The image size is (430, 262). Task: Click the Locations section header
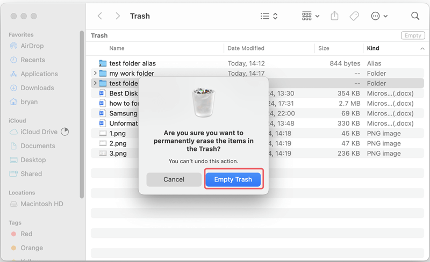click(x=22, y=193)
